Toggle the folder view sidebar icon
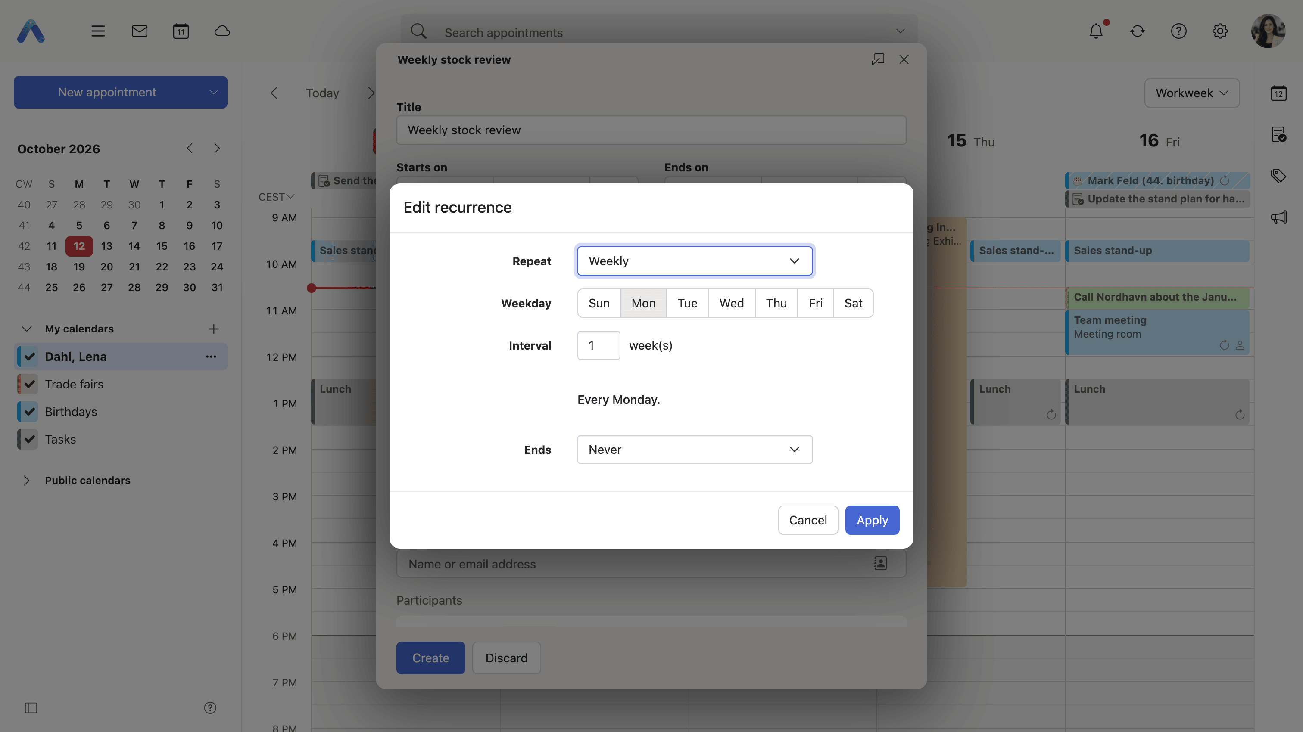 [x=31, y=708]
